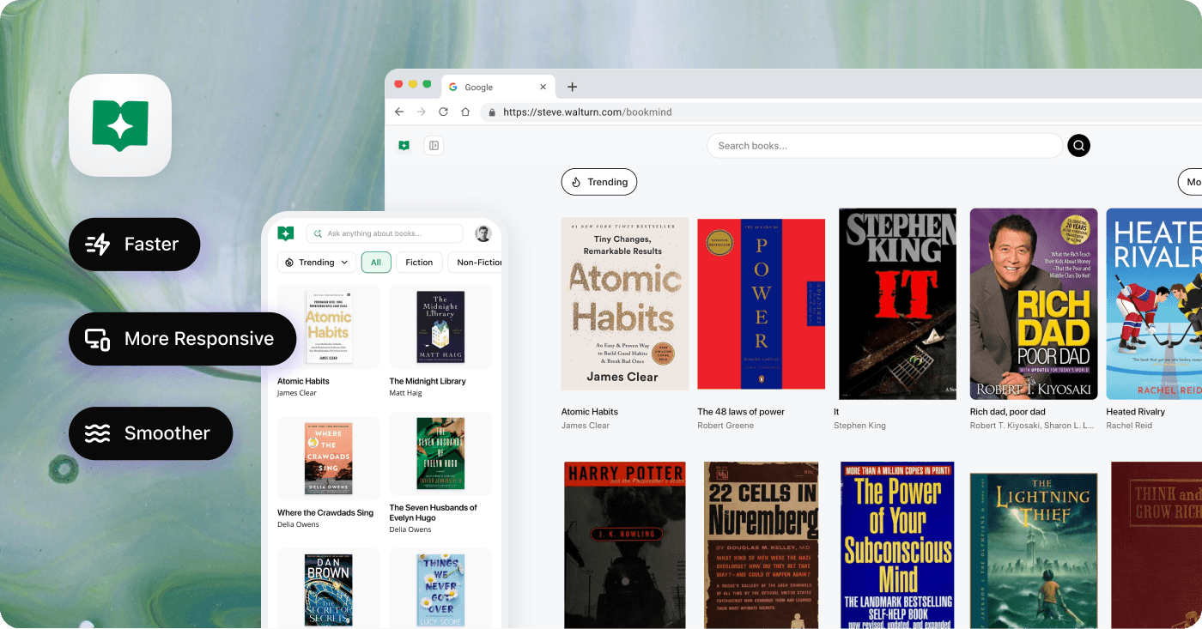Click 'The 48 laws of power' title text
1202x629 pixels.
(x=741, y=412)
